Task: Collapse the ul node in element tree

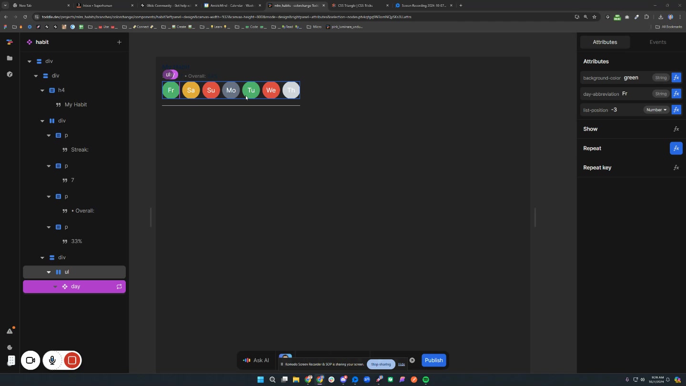Action: pyautogui.click(x=49, y=272)
